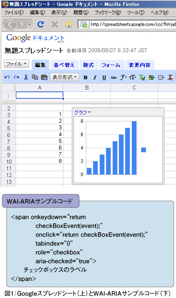Select cell A1 in the spreadsheet

(x=40, y=95)
